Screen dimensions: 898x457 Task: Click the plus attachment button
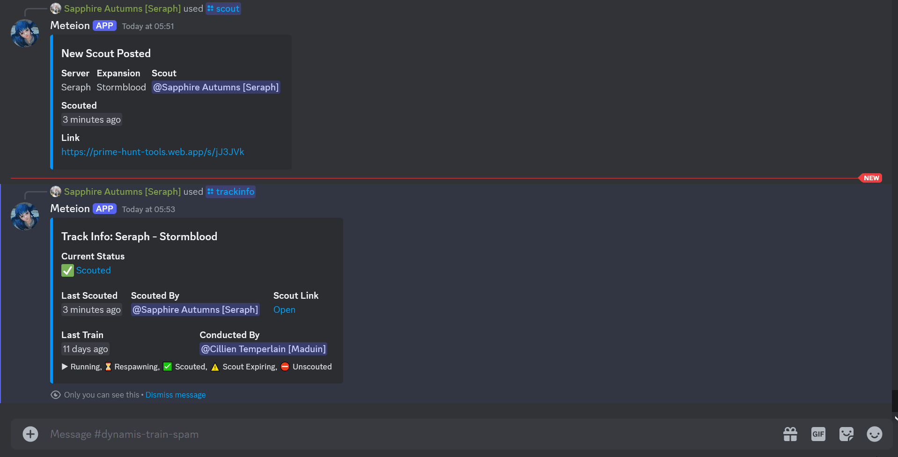30,434
